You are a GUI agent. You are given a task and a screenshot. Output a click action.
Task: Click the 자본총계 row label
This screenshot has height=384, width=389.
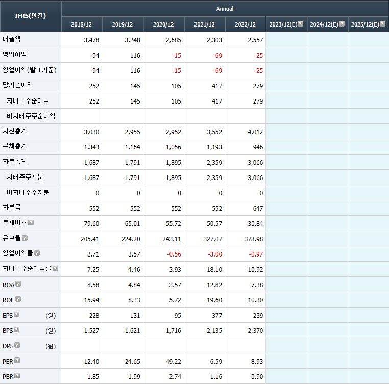point(15,162)
